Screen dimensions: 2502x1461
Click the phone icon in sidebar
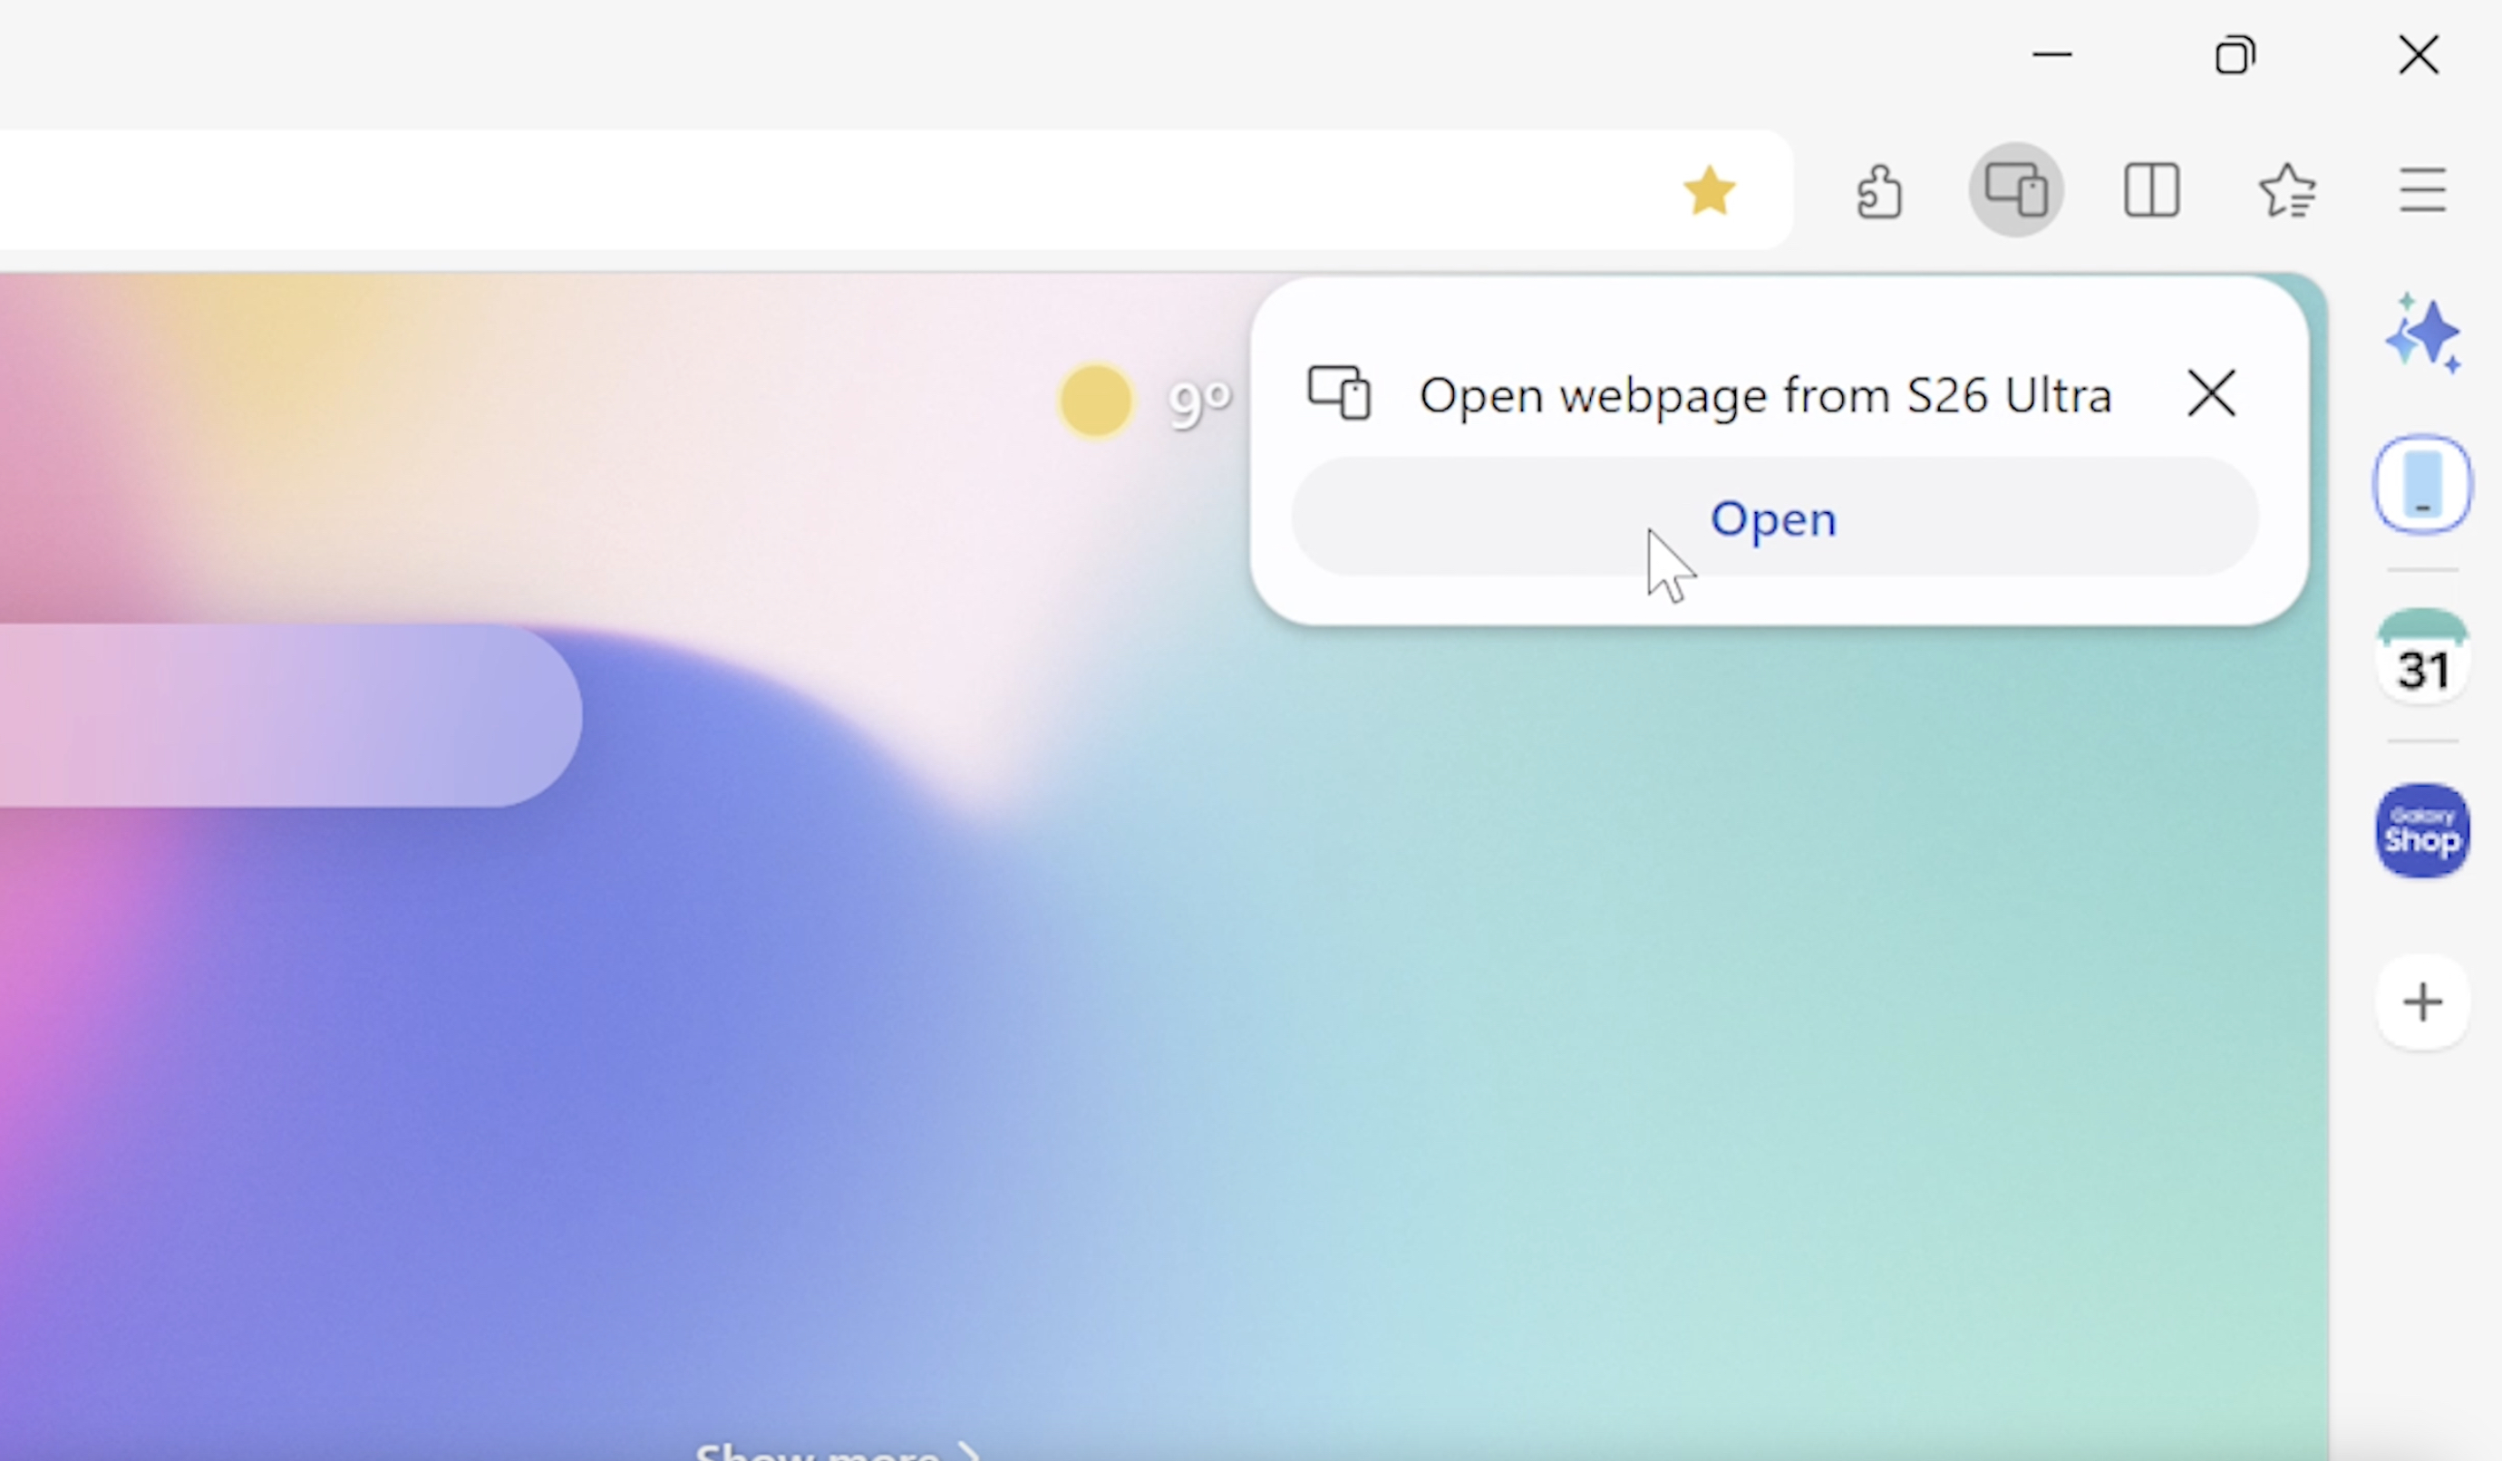2421,484
